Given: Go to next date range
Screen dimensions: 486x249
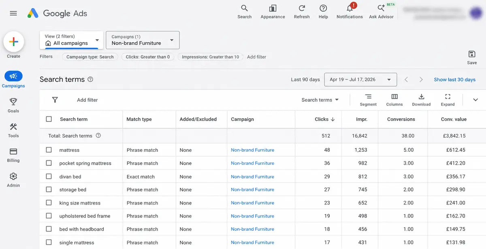Looking at the screenshot, I should coord(421,80).
